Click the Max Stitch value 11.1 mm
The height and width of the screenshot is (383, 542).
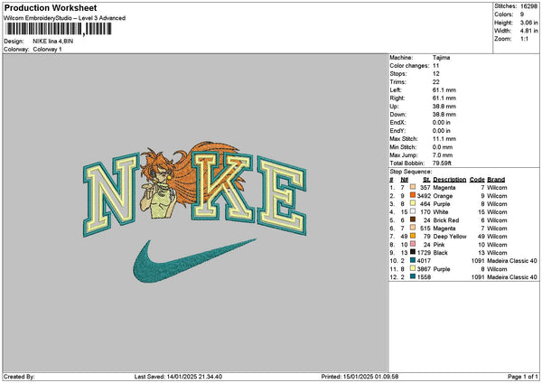(444, 139)
